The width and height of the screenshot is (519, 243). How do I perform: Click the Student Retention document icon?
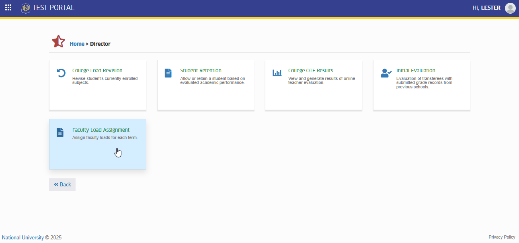[x=168, y=73]
